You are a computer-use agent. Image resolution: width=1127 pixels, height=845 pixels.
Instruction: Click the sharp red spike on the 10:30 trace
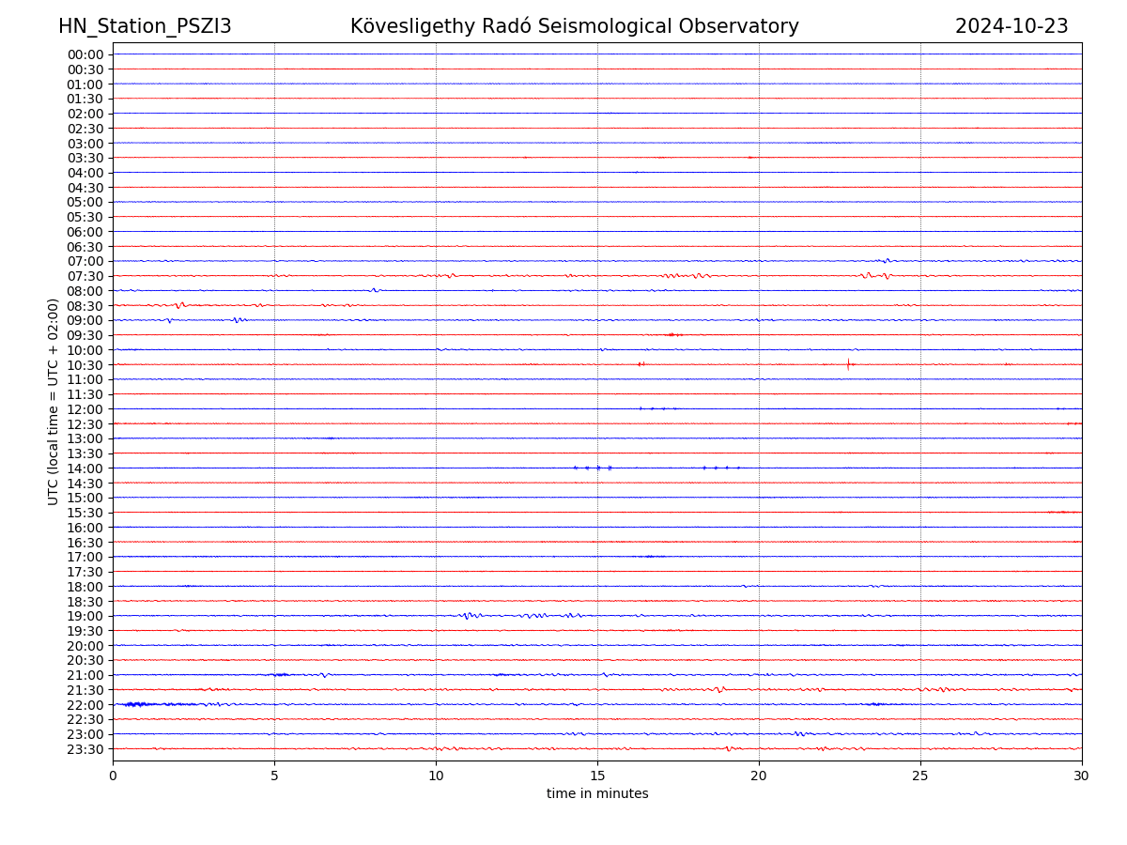click(848, 364)
